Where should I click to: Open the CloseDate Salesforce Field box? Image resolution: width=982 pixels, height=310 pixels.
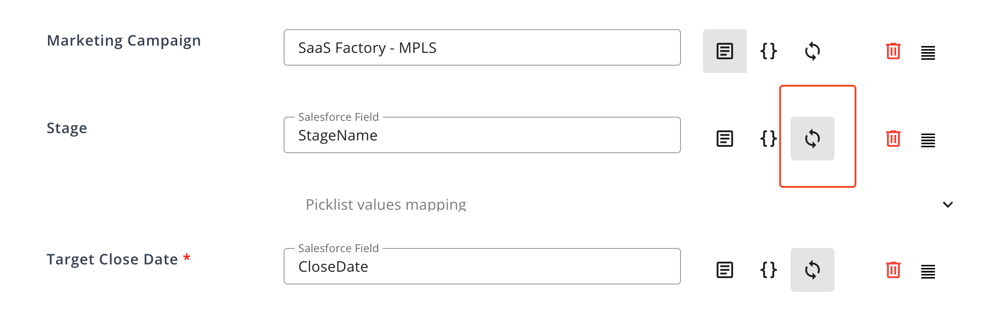pyautogui.click(x=482, y=267)
